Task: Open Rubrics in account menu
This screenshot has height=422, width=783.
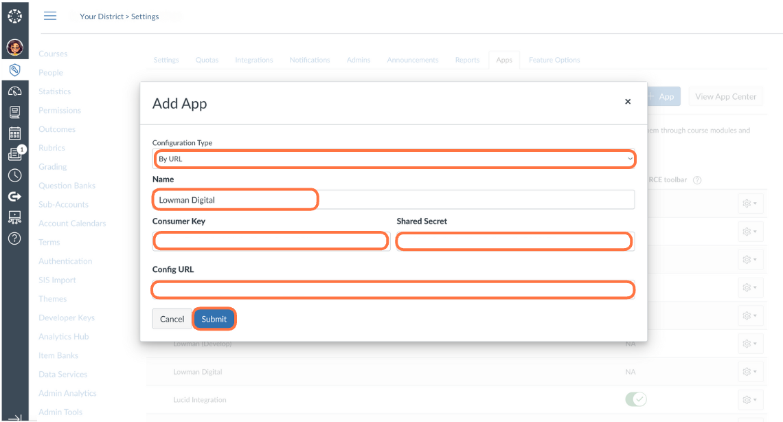Action: point(52,148)
